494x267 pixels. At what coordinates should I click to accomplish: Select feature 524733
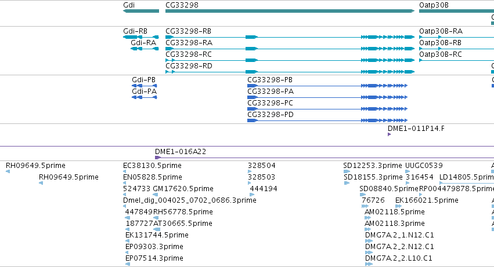(137, 189)
